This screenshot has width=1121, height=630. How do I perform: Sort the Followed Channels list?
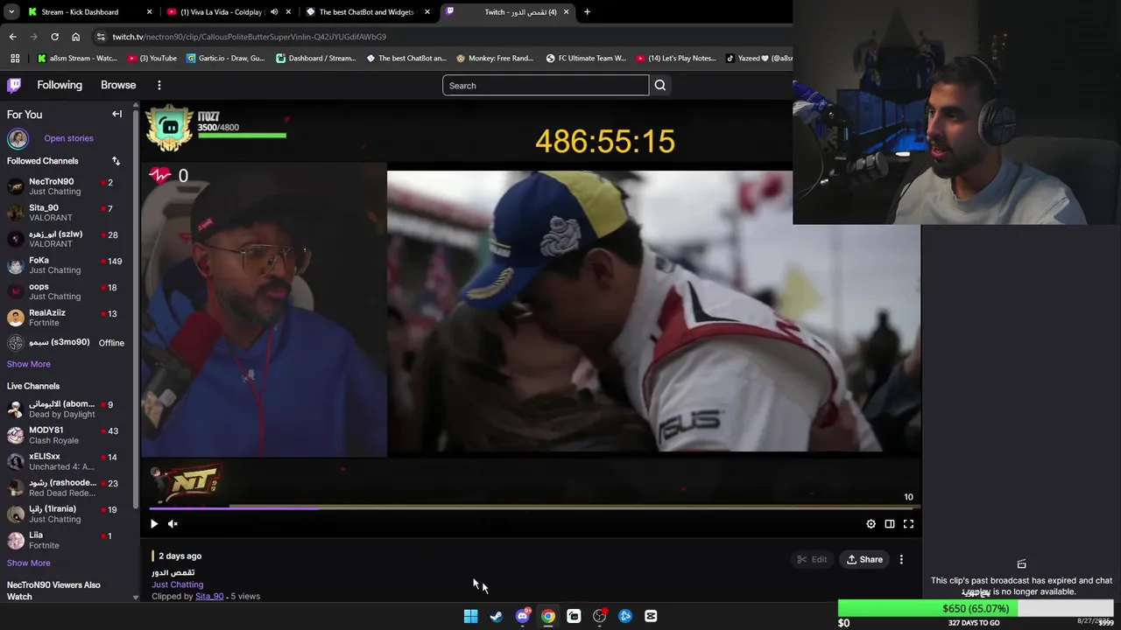point(116,161)
